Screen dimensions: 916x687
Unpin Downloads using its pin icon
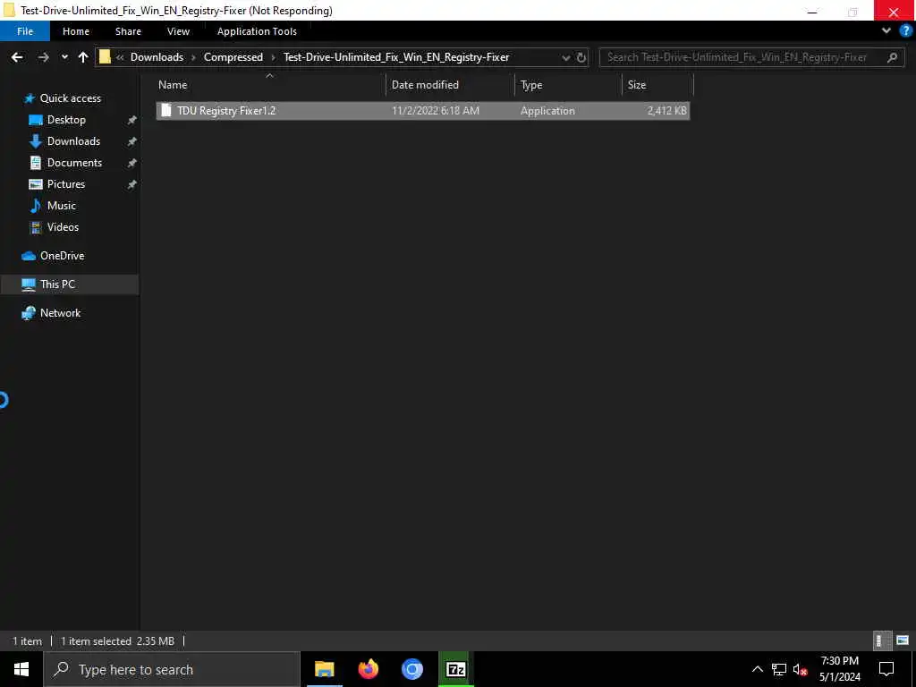132,141
